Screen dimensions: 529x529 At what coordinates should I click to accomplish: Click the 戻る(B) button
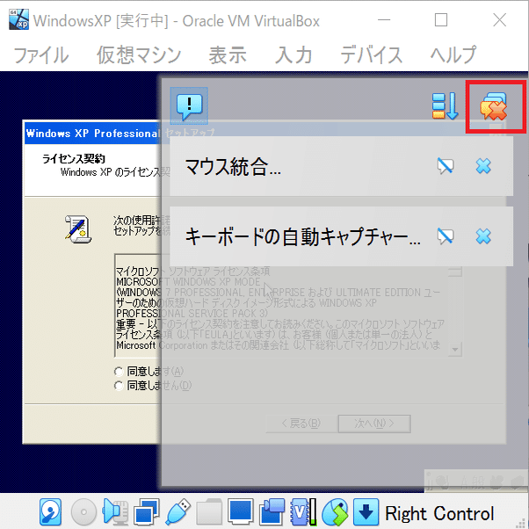coord(301,424)
